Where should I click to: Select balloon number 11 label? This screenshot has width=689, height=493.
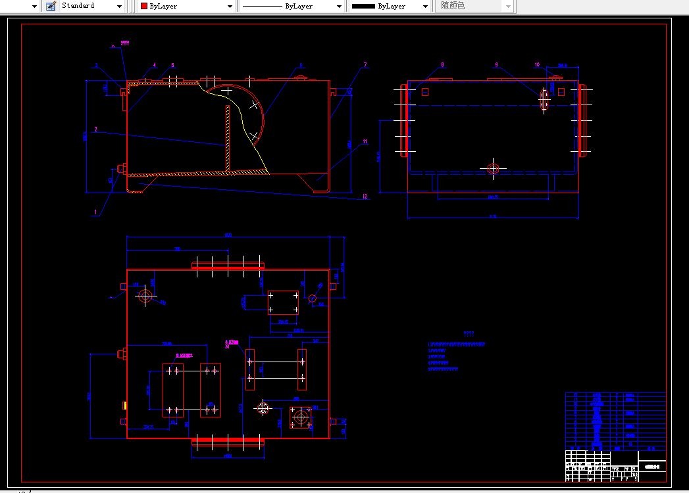coord(365,141)
